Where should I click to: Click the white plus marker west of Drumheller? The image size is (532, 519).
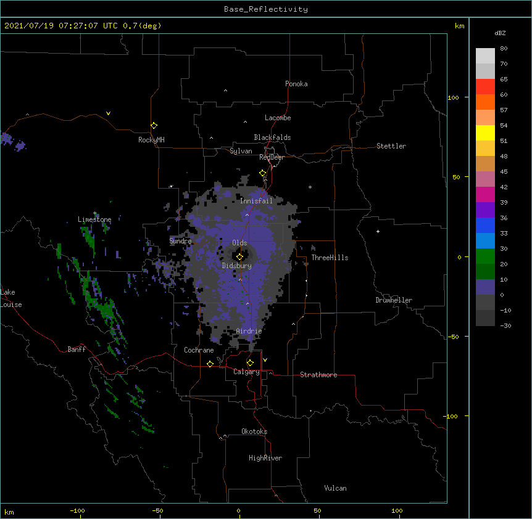coord(378,231)
